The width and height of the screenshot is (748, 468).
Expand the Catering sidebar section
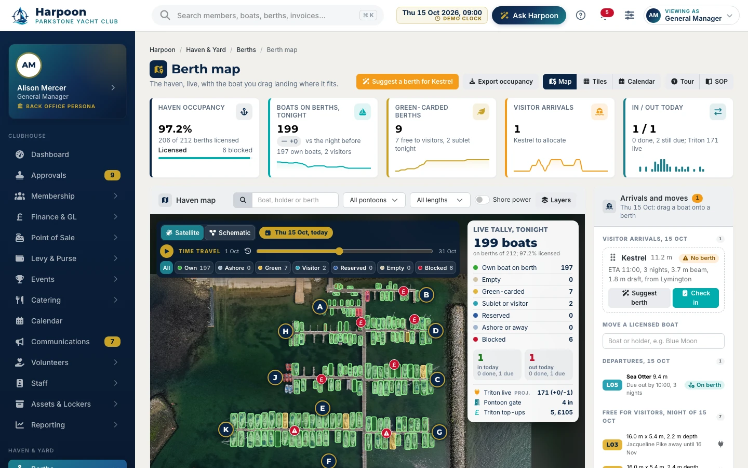coord(68,300)
